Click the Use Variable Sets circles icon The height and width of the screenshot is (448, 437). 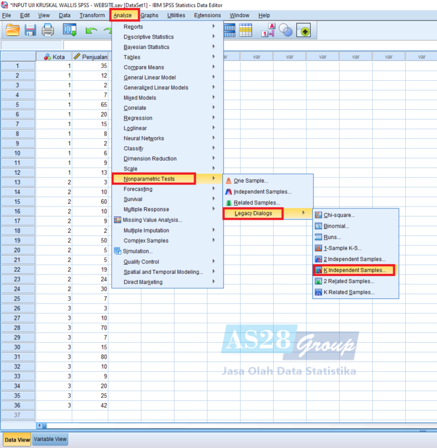click(285, 31)
